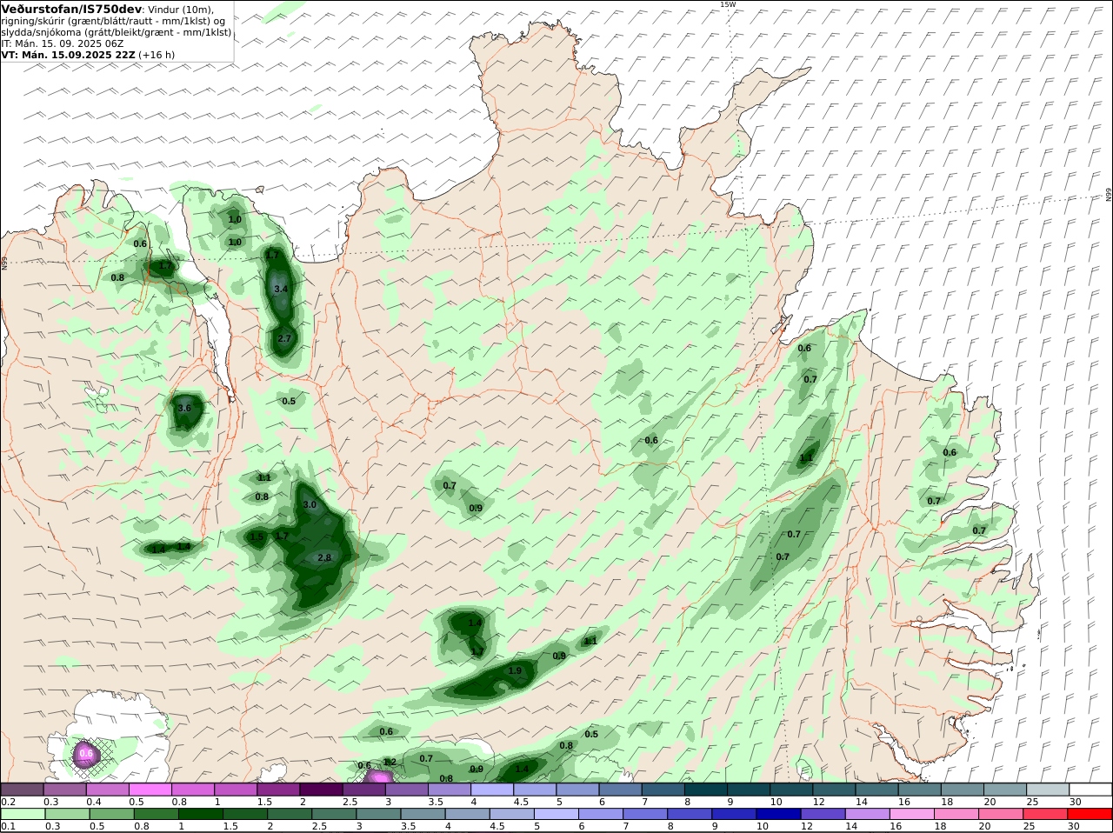Image resolution: width=1113 pixels, height=833 pixels.
Task: Click the 2.7 precipitation value on the map
Action: point(284,338)
